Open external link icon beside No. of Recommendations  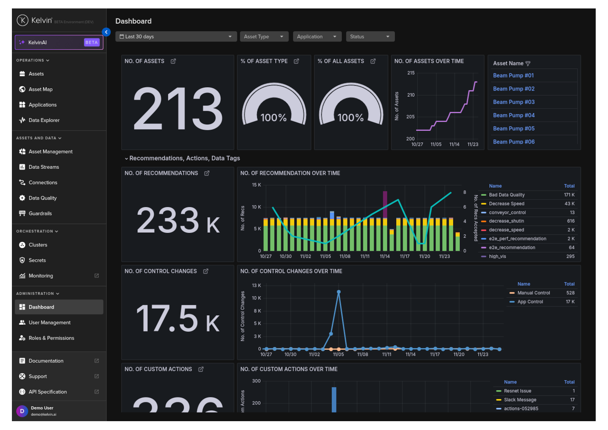click(207, 173)
